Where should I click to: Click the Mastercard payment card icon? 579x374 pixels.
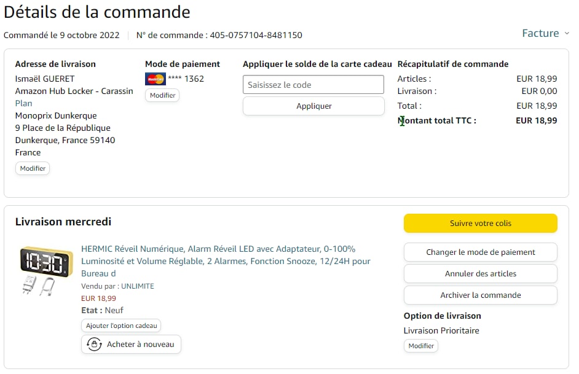[x=156, y=79]
